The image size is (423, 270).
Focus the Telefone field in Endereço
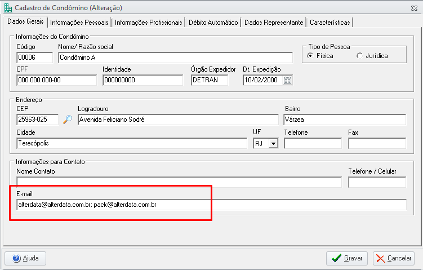pos(313,143)
